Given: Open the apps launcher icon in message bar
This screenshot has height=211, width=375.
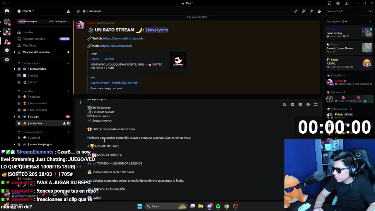Looking at the screenshot, I should (316, 105).
